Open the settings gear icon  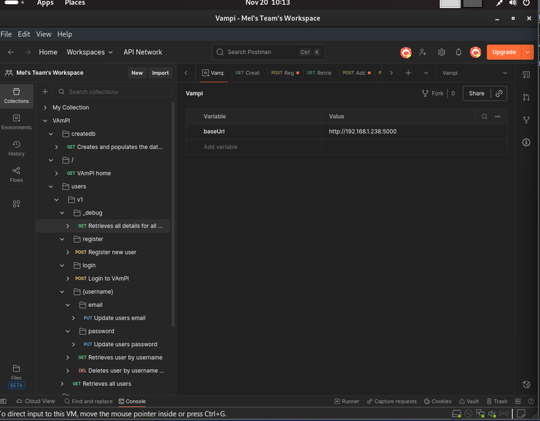point(441,52)
